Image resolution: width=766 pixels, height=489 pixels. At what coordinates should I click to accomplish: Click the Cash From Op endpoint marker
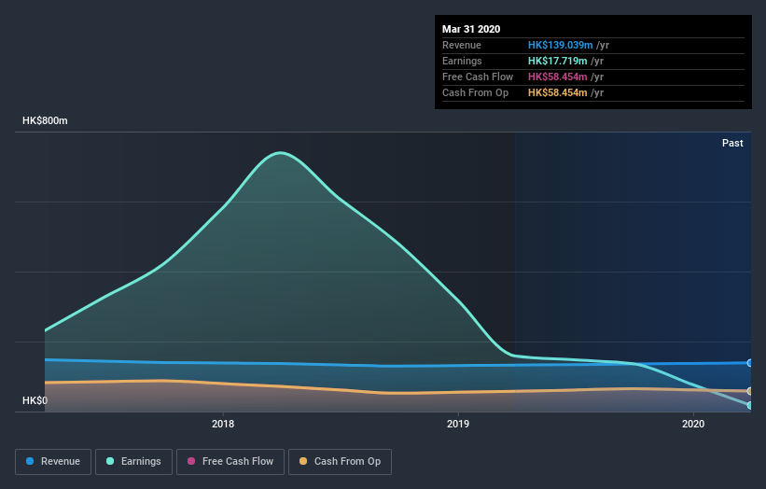click(750, 391)
